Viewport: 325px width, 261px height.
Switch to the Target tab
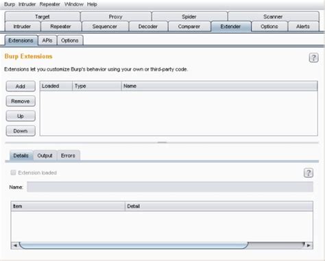[x=43, y=16]
